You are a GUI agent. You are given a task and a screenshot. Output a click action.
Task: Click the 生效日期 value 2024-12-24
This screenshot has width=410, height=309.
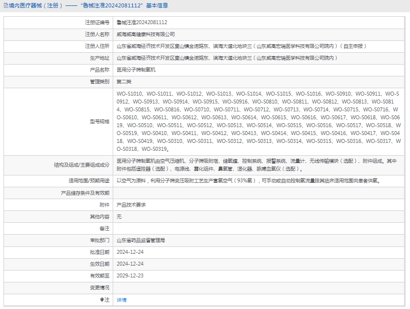click(x=130, y=264)
